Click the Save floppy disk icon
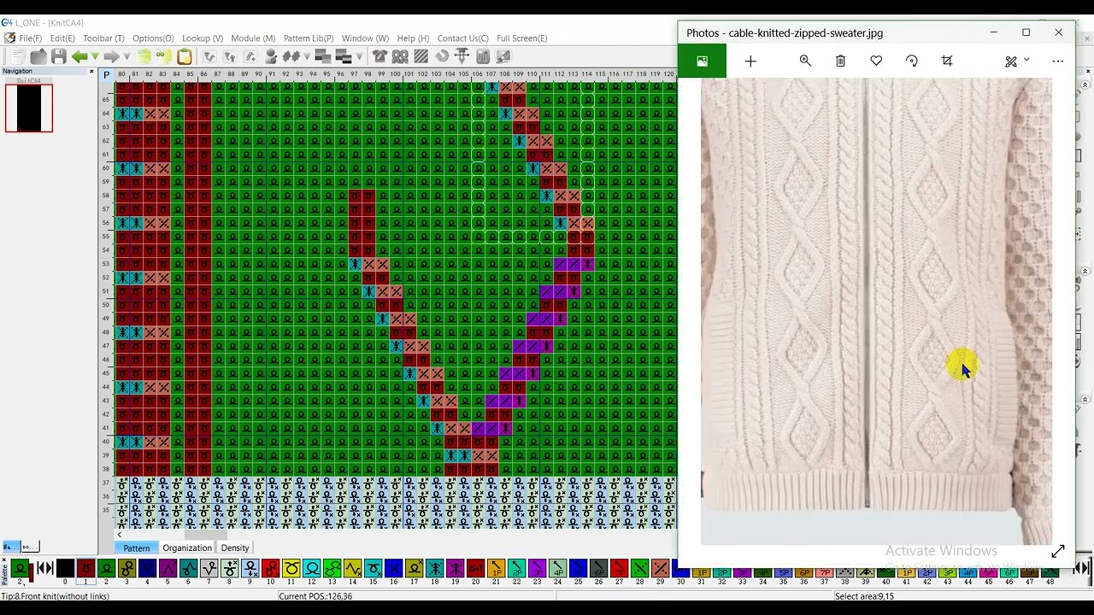The height and width of the screenshot is (615, 1094). [x=59, y=56]
